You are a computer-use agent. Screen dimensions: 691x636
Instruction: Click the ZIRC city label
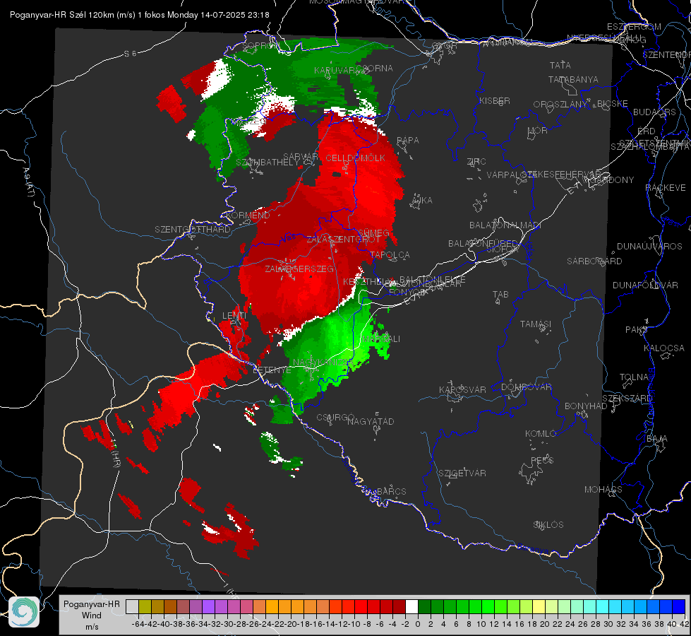[476, 162]
